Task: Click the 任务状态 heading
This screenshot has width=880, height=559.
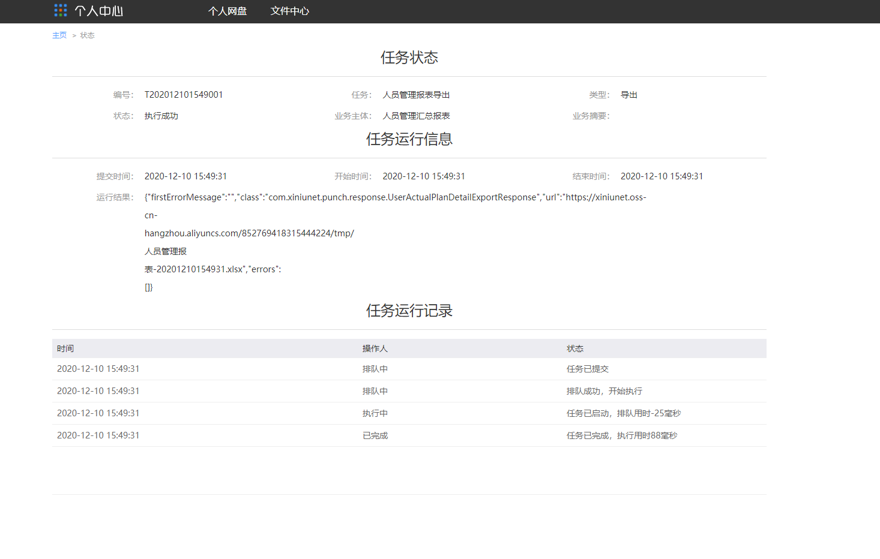Action: 409,58
